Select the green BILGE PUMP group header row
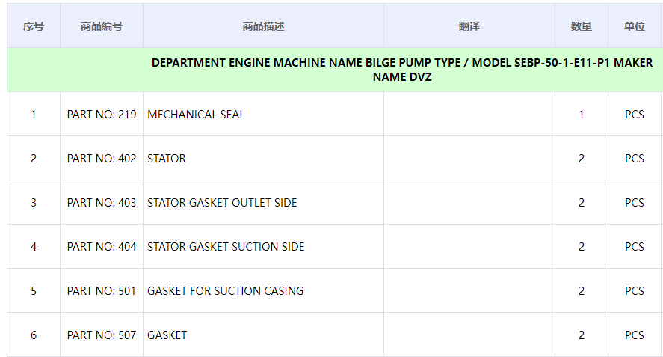This screenshot has height=357, width=663. tap(402, 70)
